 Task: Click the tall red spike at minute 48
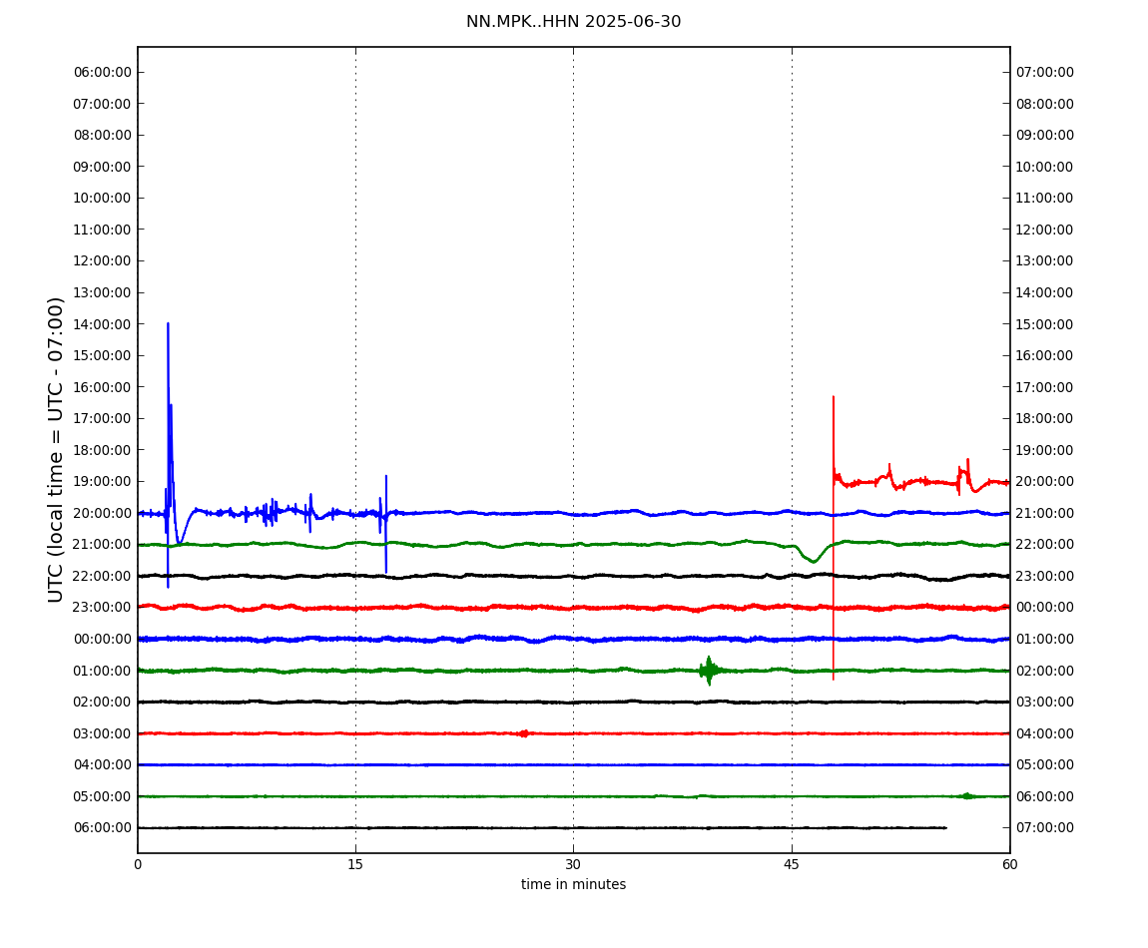tap(834, 538)
